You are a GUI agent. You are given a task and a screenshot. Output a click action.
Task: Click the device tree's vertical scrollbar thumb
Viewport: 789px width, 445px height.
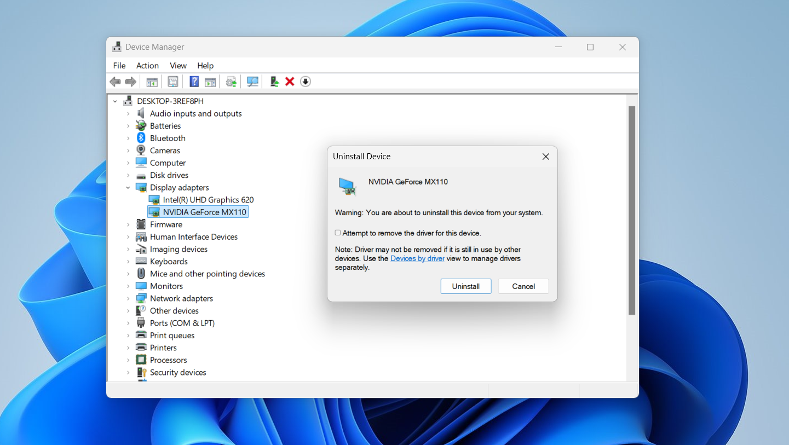click(x=632, y=210)
